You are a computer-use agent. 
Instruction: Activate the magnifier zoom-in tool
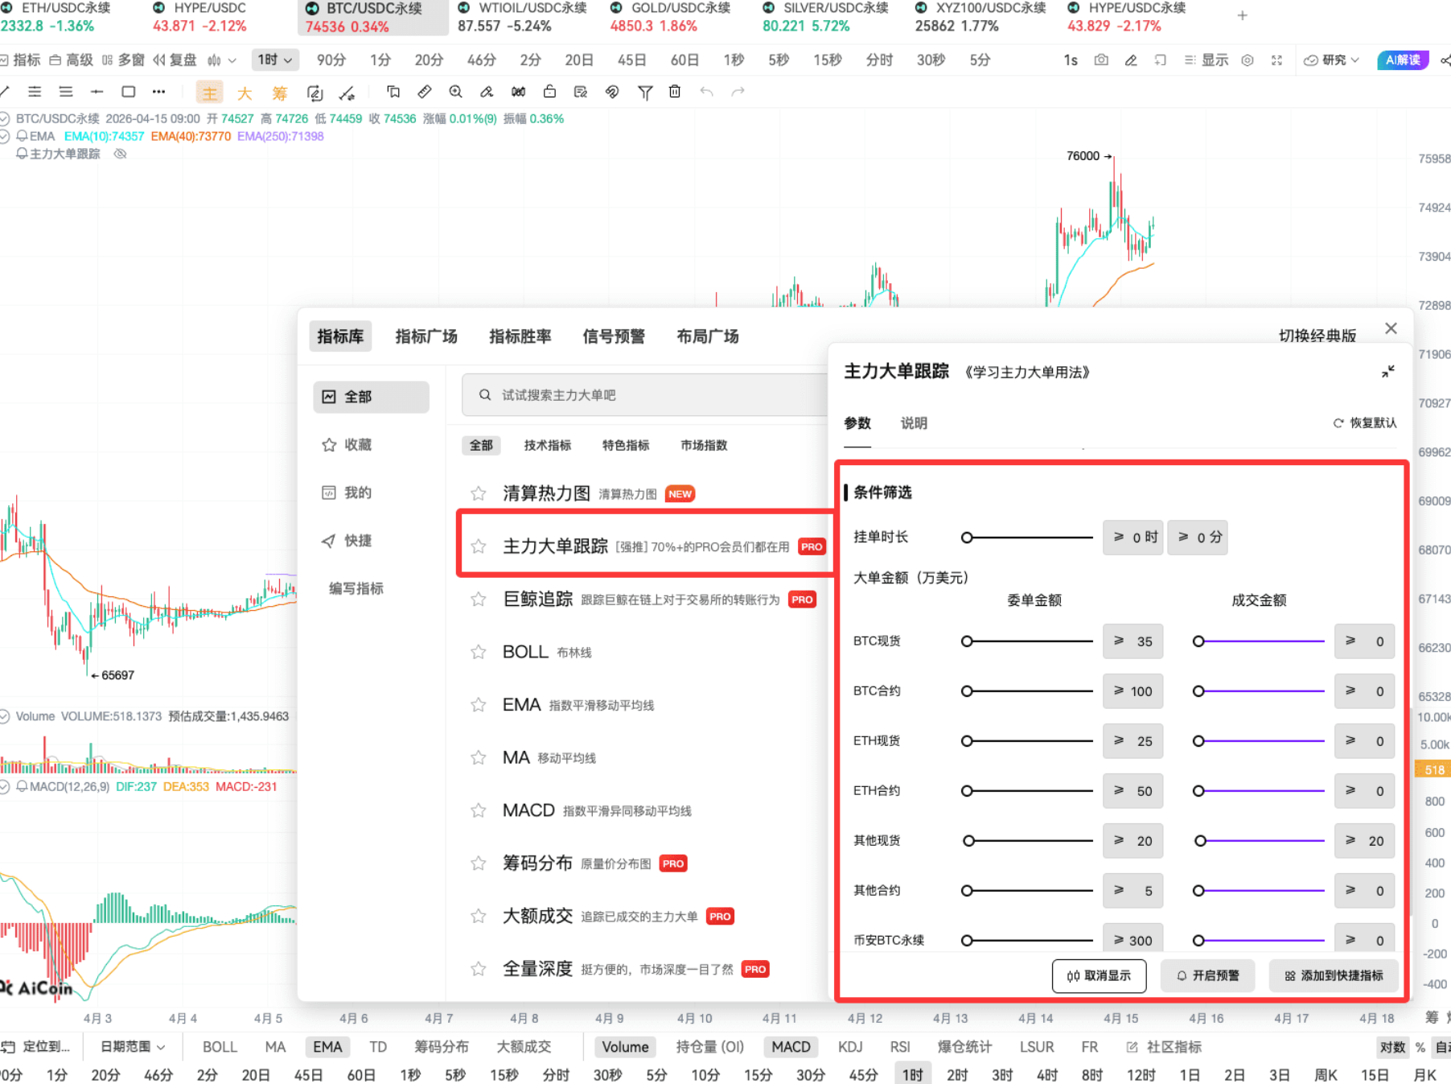(x=456, y=92)
